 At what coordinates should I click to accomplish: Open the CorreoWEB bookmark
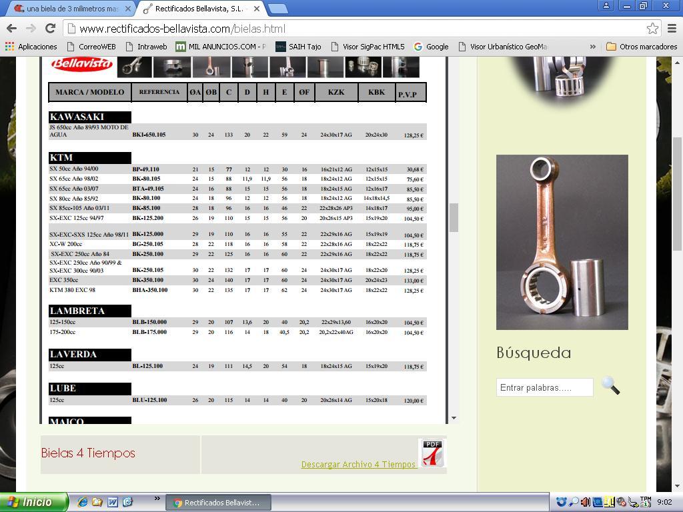tap(91, 47)
